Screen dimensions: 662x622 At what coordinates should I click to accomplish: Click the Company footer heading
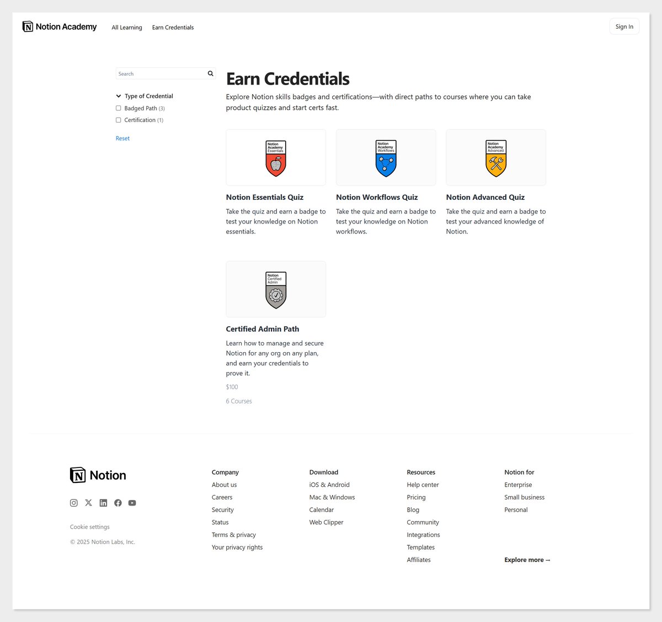225,472
